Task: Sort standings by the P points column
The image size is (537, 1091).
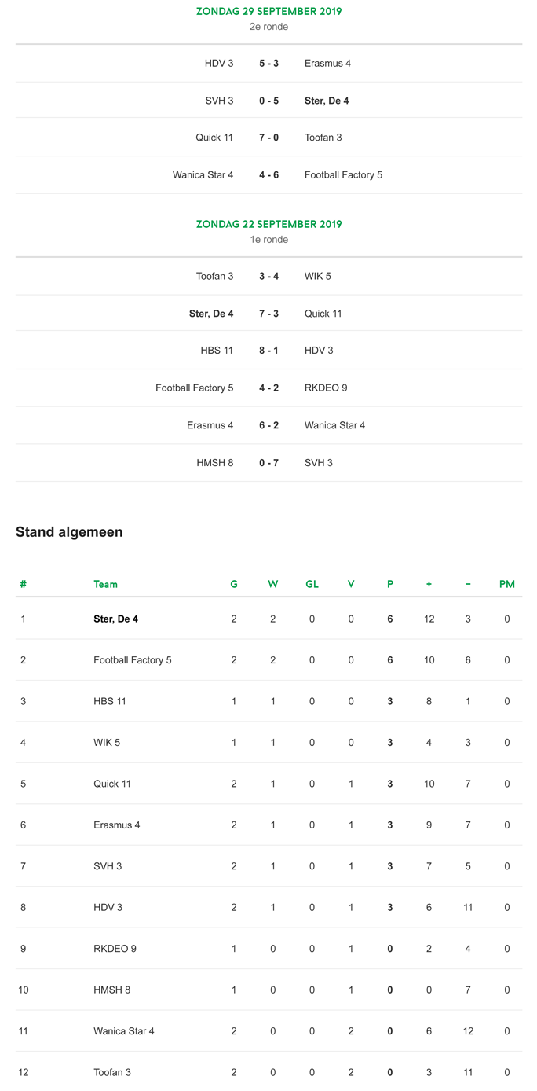Action: tap(390, 584)
